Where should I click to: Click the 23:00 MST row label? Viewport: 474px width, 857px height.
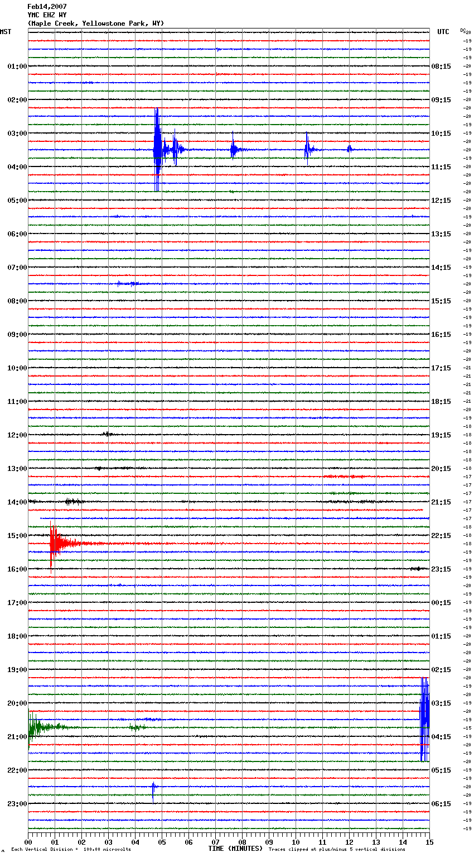click(17, 804)
